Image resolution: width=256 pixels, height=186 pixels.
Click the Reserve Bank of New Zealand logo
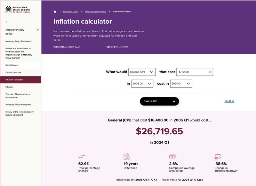18,10
